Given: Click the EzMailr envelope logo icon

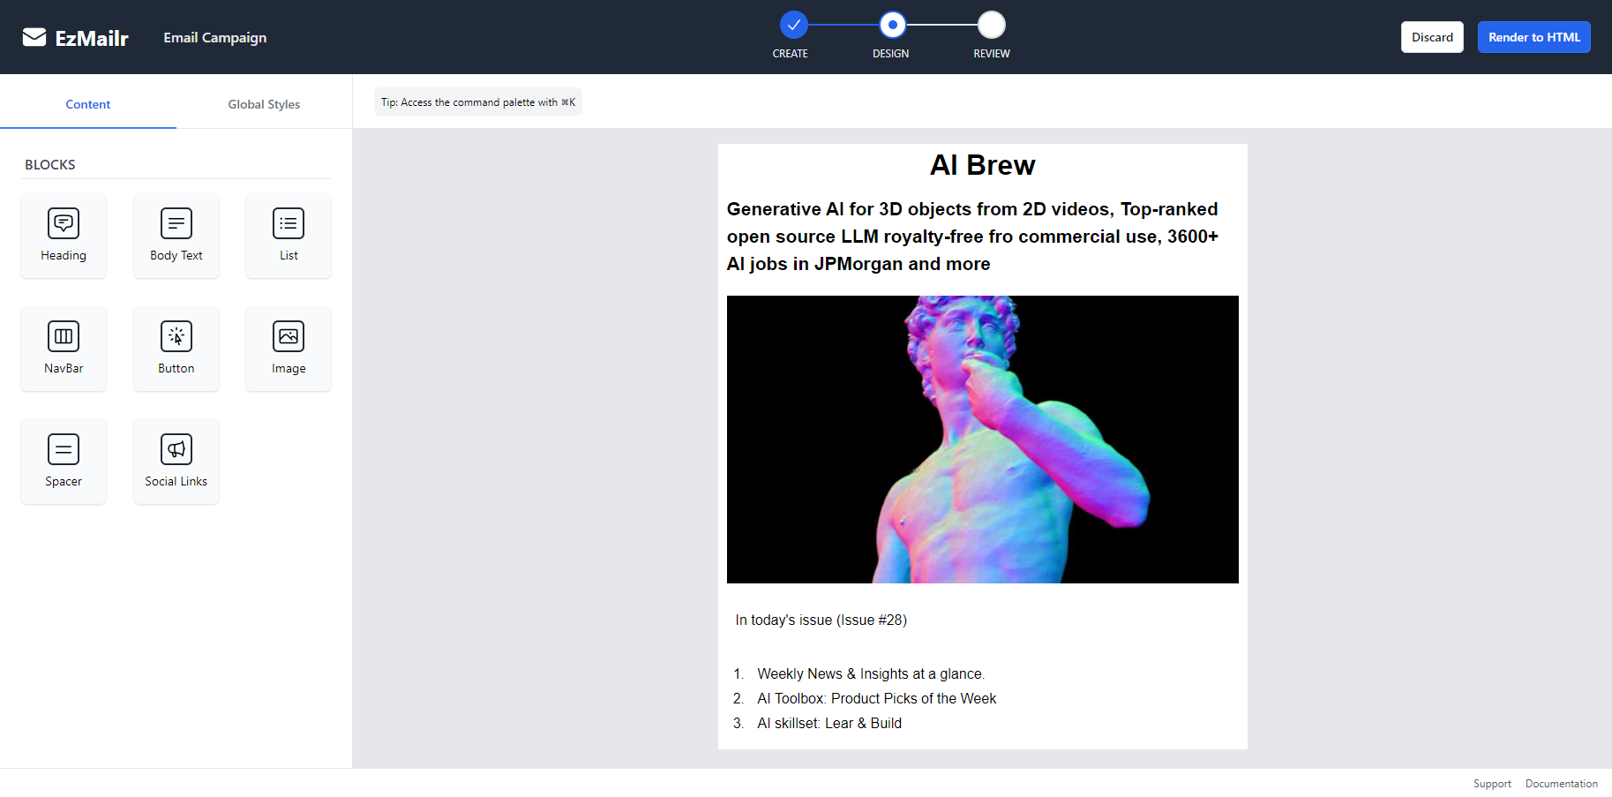Looking at the screenshot, I should click(34, 37).
